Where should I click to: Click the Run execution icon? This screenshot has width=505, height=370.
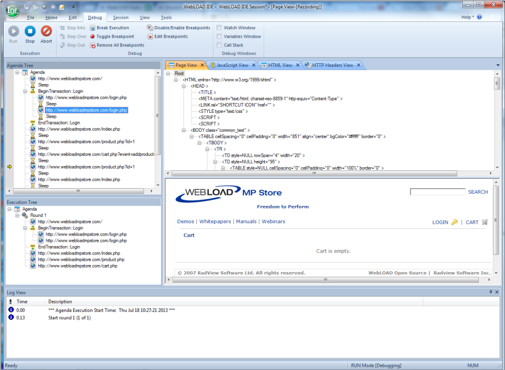pyautogui.click(x=13, y=31)
